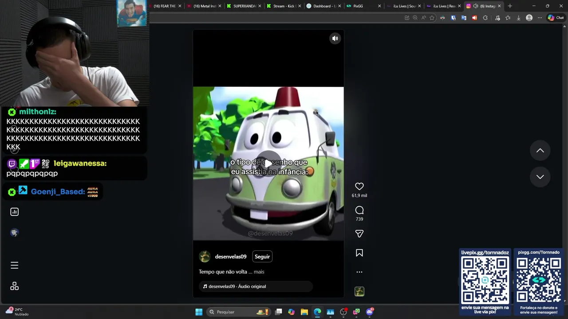Open the browser settings three-dots menu
Viewport: 568px width, 319px height.
click(540, 18)
